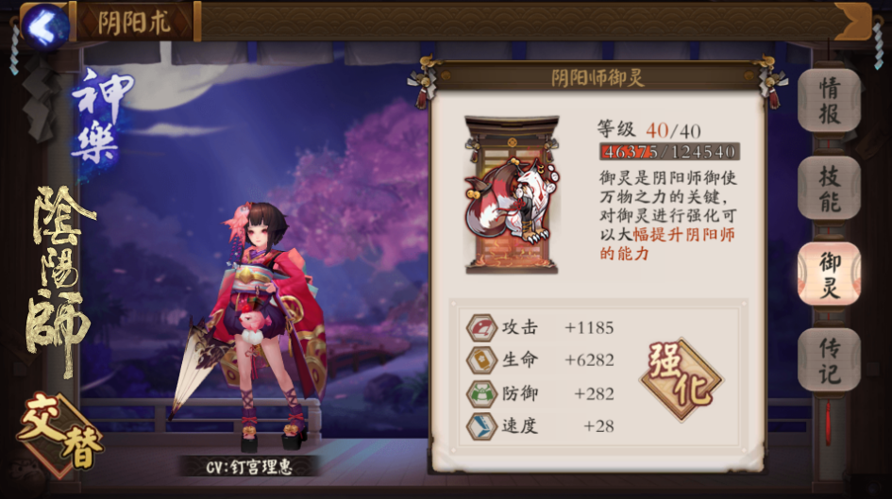Viewport: 892px width, 499px height.
Task: Click the red experience progress bar
Action: (669, 152)
